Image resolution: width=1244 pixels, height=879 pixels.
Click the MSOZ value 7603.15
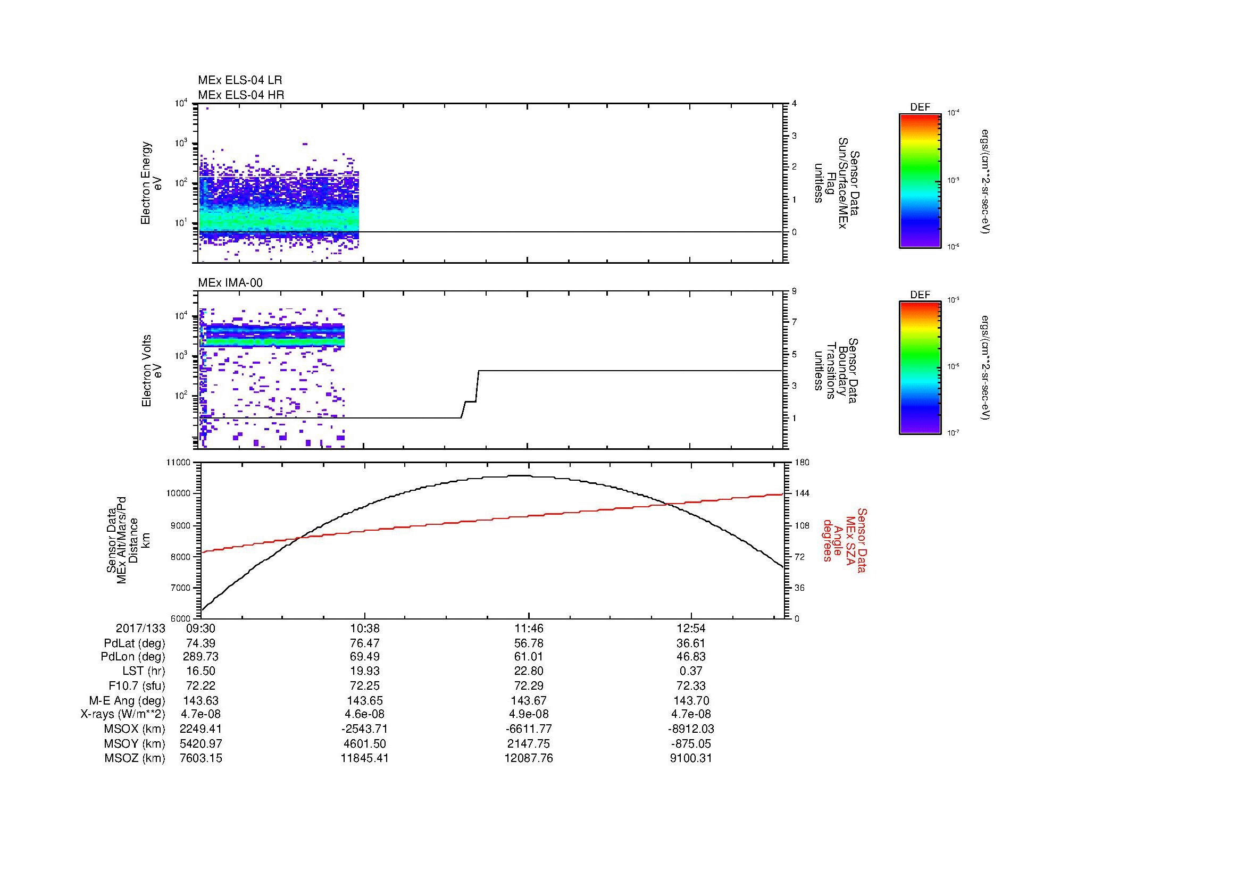click(x=201, y=758)
